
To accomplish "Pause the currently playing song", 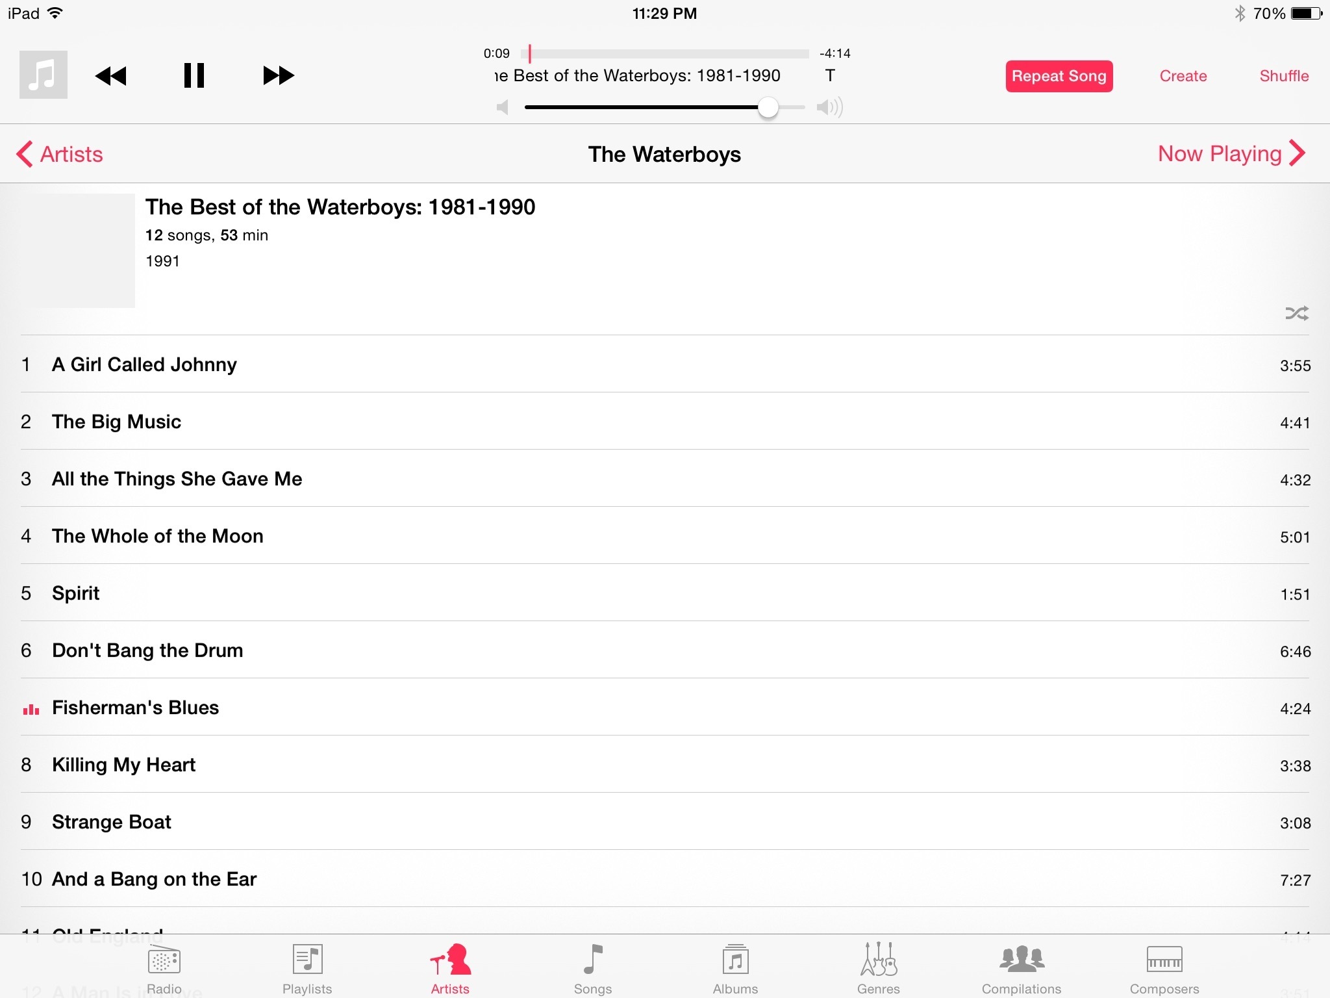I will [194, 75].
